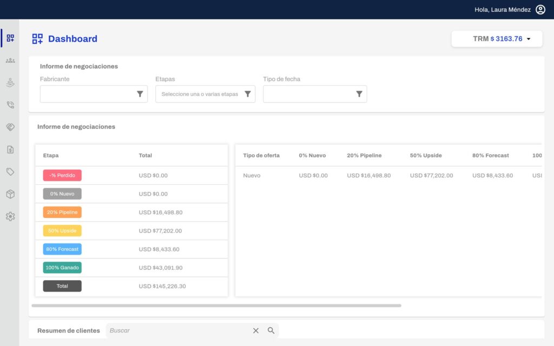Click the 0% Nuevo column header

[x=312, y=155]
